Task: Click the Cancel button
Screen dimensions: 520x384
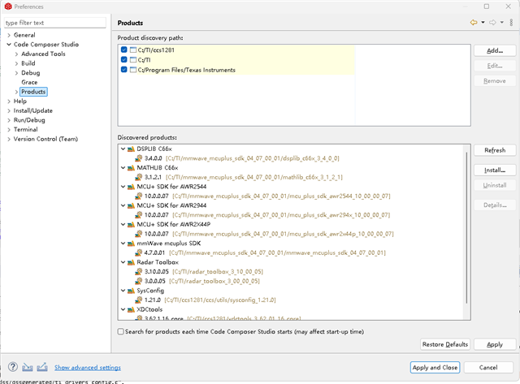Action: [488, 368]
